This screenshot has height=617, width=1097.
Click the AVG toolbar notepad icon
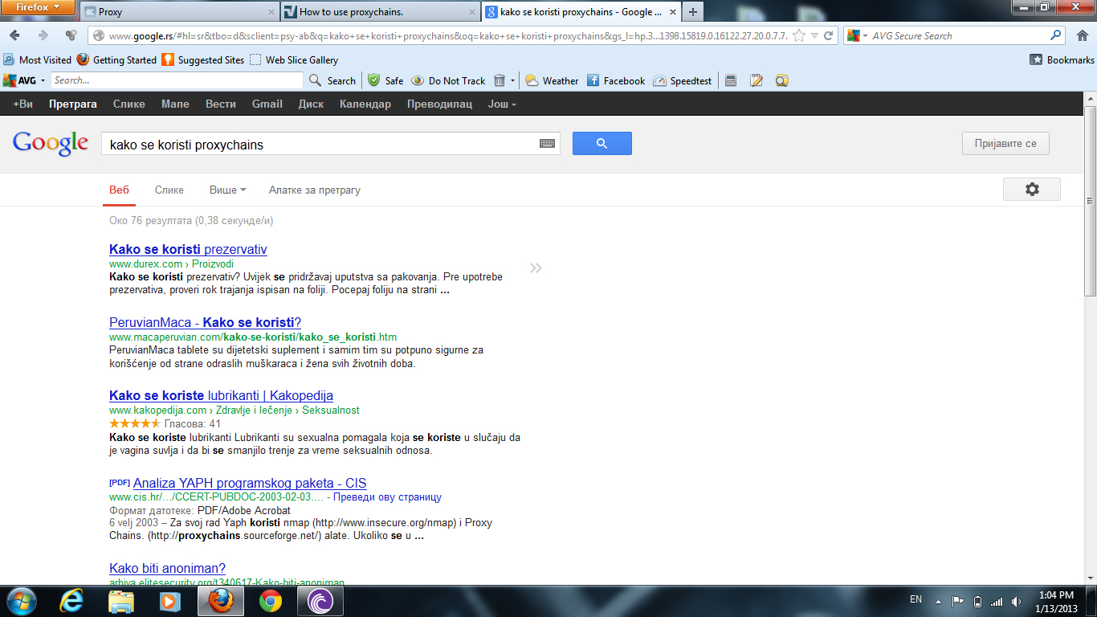pos(756,80)
